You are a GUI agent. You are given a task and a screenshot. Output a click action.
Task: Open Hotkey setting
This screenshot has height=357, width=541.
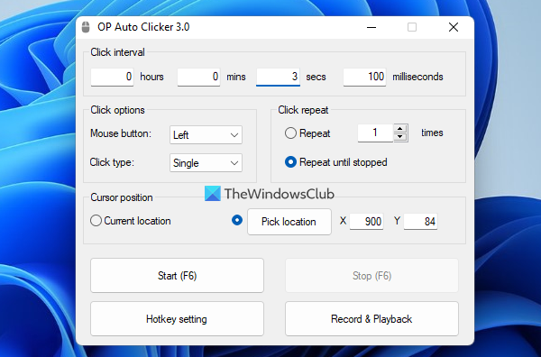click(x=177, y=319)
